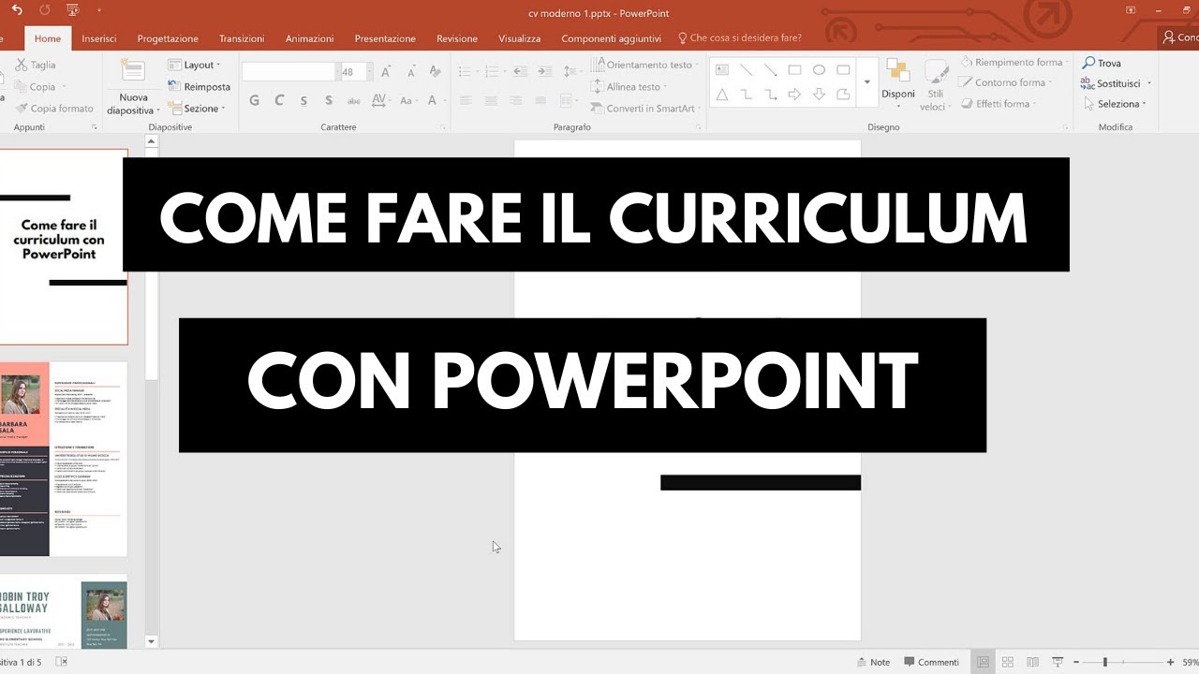
Task: Decrease list indent level
Action: pos(520,71)
